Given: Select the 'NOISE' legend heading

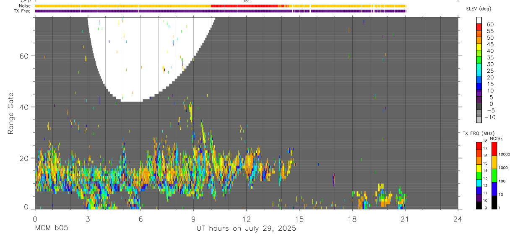Looking at the screenshot, I should pos(496,138).
